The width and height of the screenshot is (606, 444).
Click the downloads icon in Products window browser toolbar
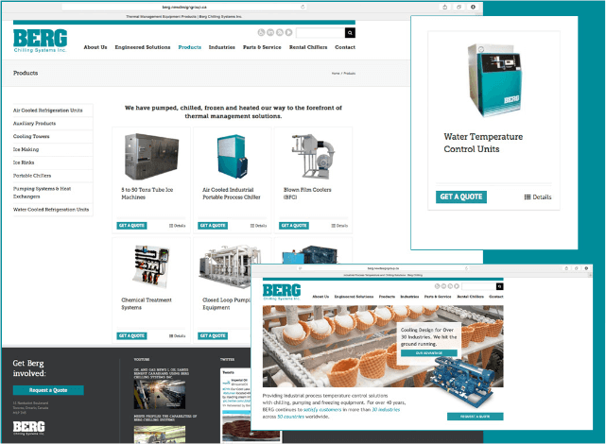[x=473, y=7]
